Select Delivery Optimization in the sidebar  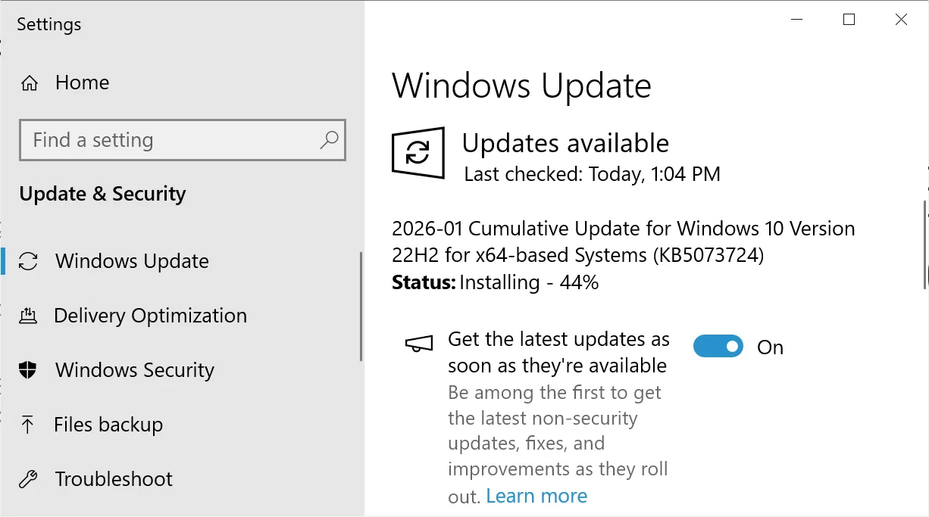coord(149,316)
